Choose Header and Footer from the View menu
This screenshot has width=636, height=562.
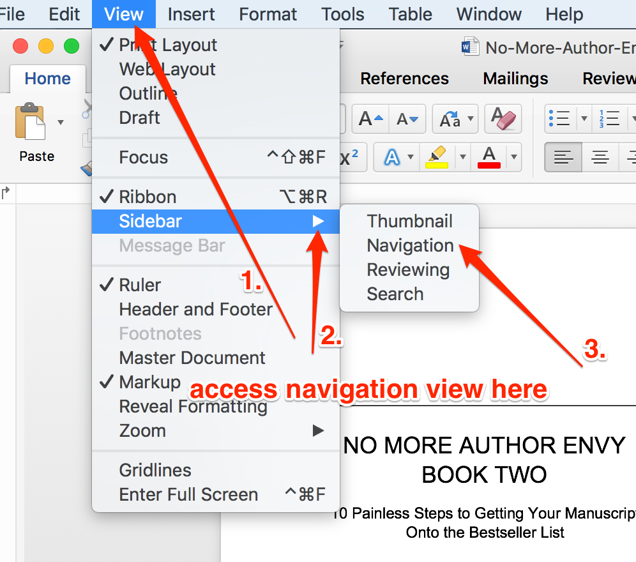(195, 309)
